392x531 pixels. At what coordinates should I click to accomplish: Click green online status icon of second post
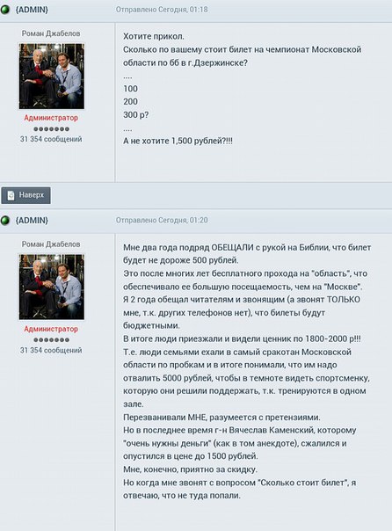point(5,221)
